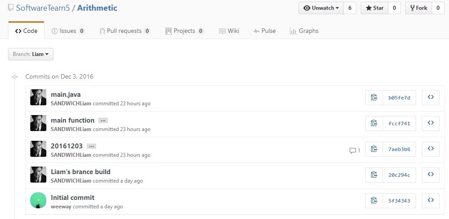This screenshot has height=219, width=449.
Task: Open SANDWICHLiam author on main.java commit
Action: [71, 104]
